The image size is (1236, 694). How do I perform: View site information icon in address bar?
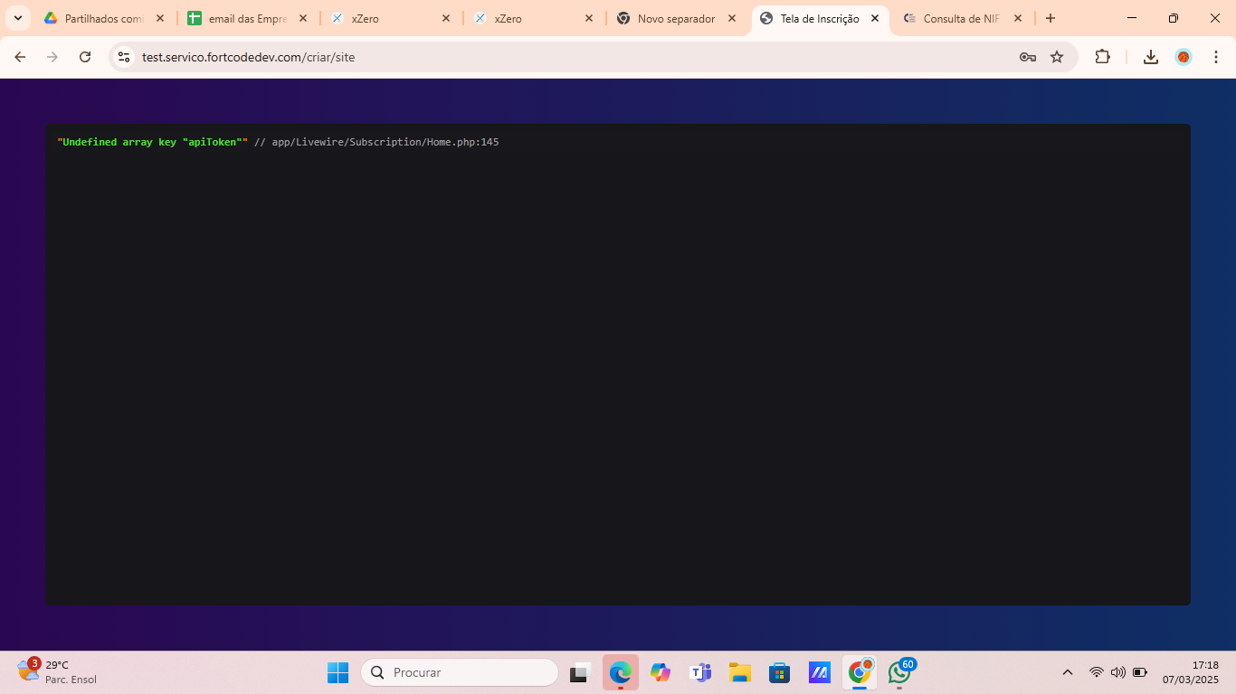[124, 57]
